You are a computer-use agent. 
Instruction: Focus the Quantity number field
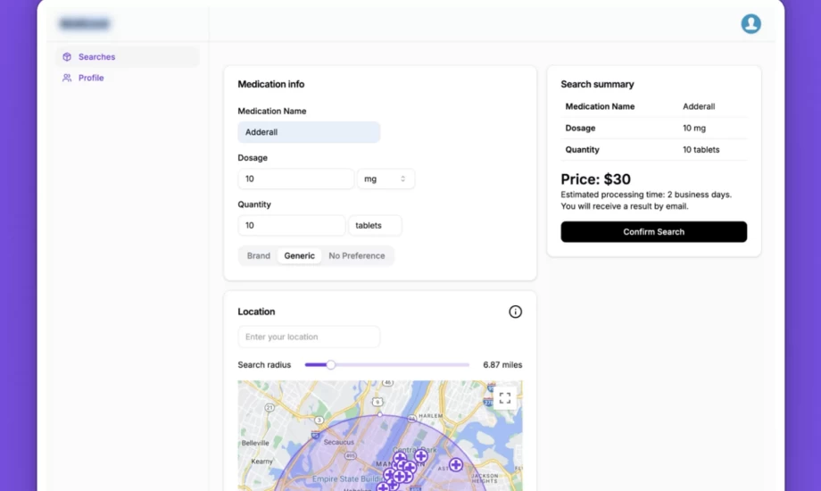click(292, 225)
